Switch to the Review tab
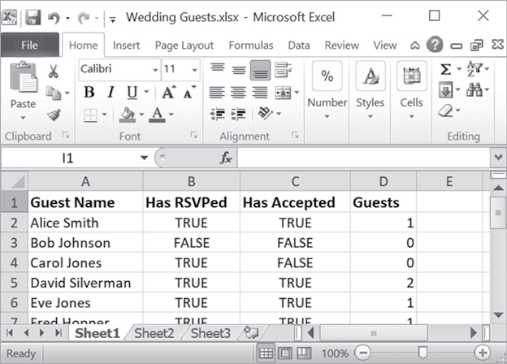Screen dimensions: 507x364 341,45
